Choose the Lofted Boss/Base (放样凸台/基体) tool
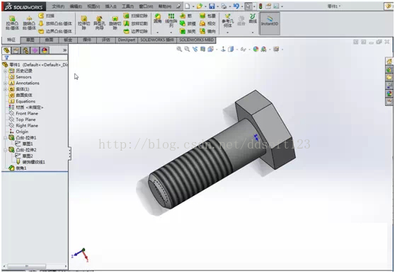 click(55, 23)
